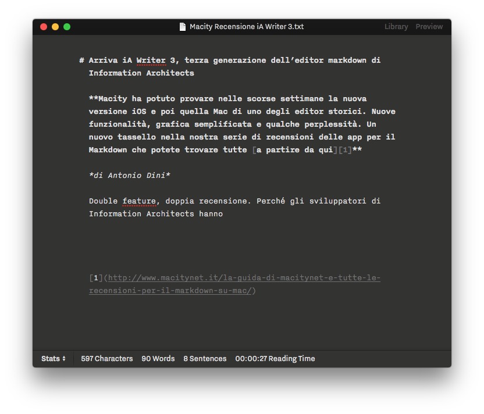Click the [1] label before the URL

tap(96, 278)
